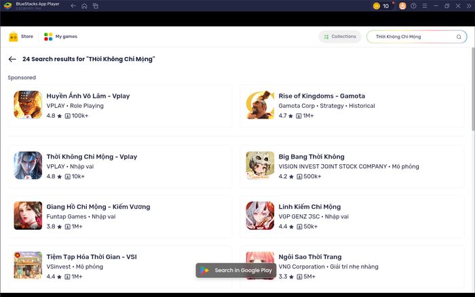Open Big Bang Thời Không app icon
The height and width of the screenshot is (297, 475).
click(x=260, y=165)
